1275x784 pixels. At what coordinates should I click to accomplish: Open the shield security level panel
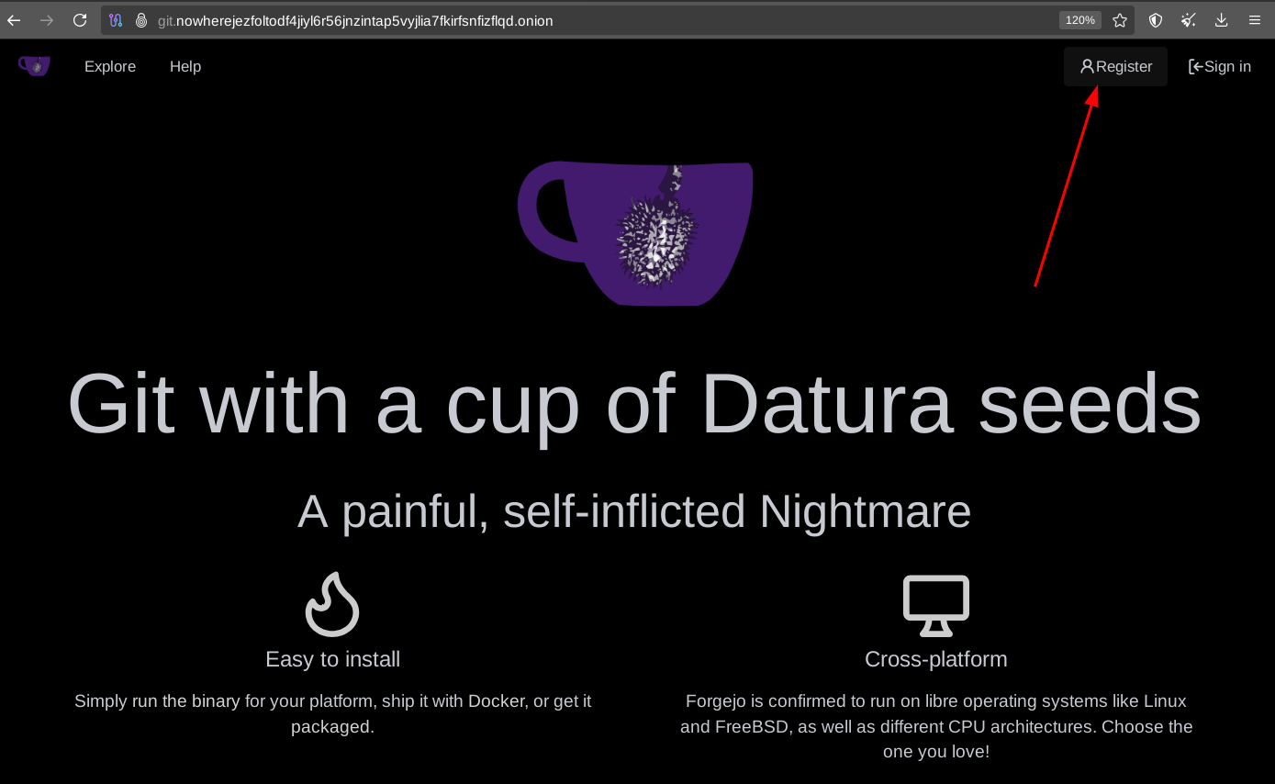pos(1156,20)
